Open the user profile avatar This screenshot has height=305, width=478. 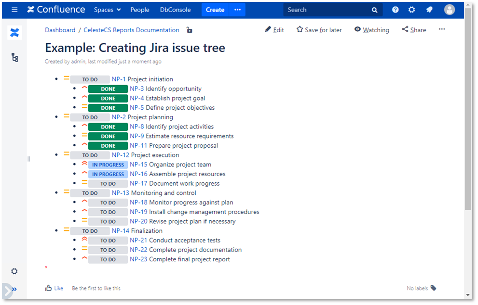click(450, 10)
